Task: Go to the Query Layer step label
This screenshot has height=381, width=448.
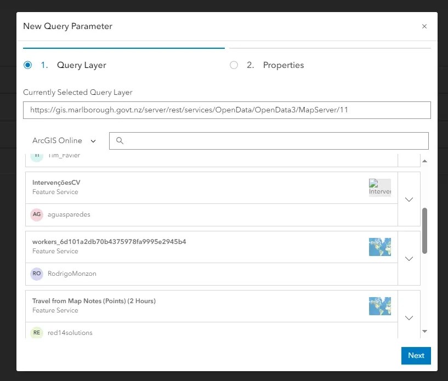Action: click(x=81, y=65)
